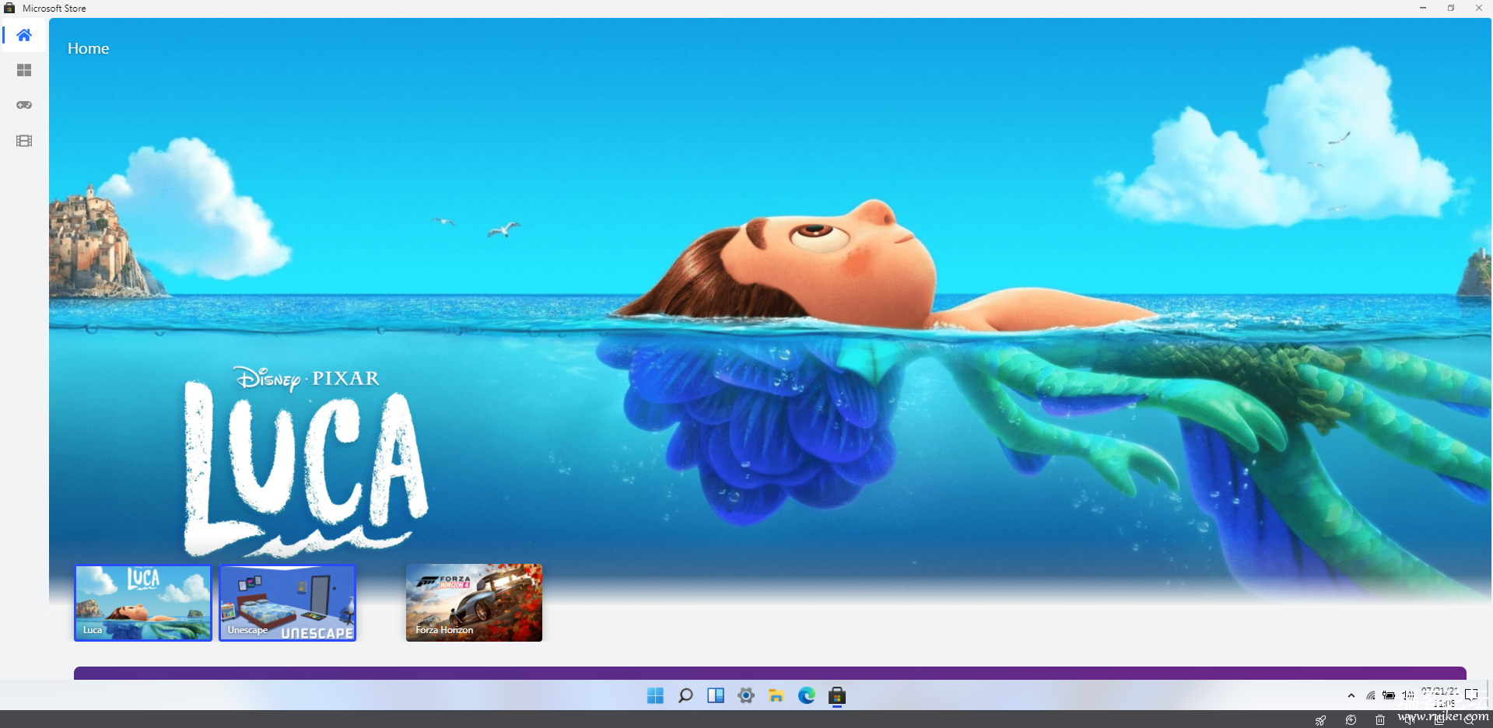Launch Microsoft Edge from the taskbar
This screenshot has width=1493, height=728.
coord(807,695)
